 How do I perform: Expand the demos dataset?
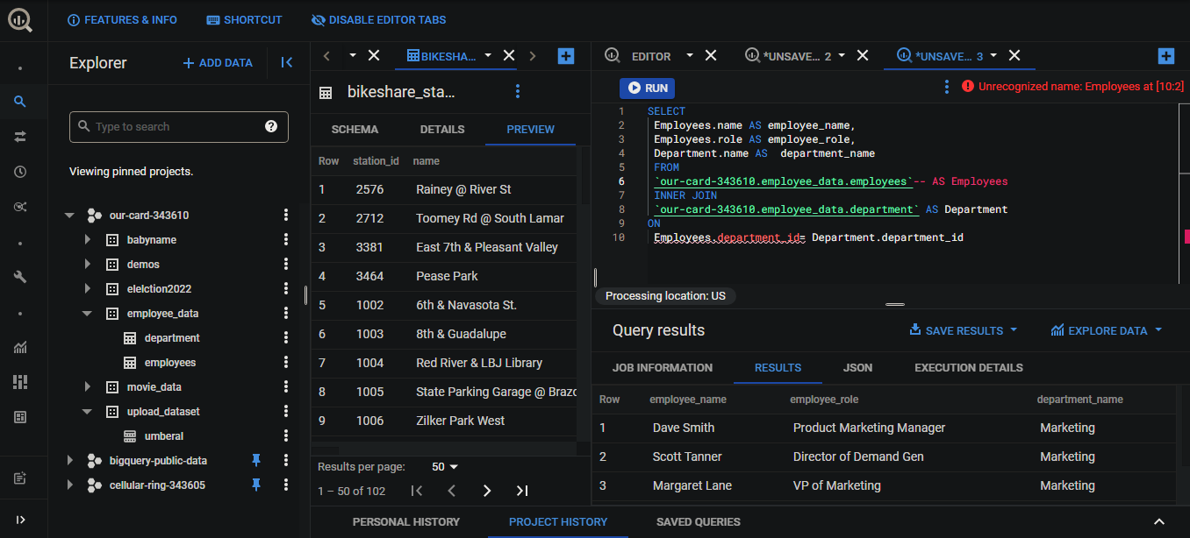click(x=87, y=265)
